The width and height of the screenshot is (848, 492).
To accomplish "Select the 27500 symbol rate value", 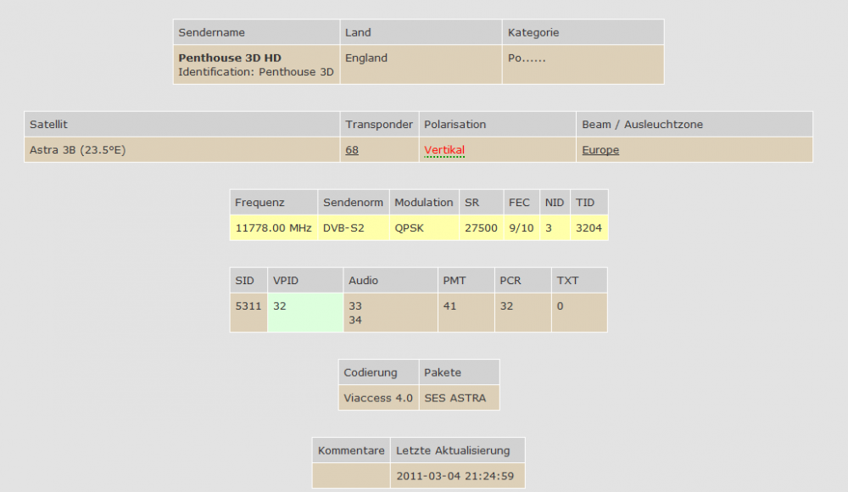I will (481, 228).
